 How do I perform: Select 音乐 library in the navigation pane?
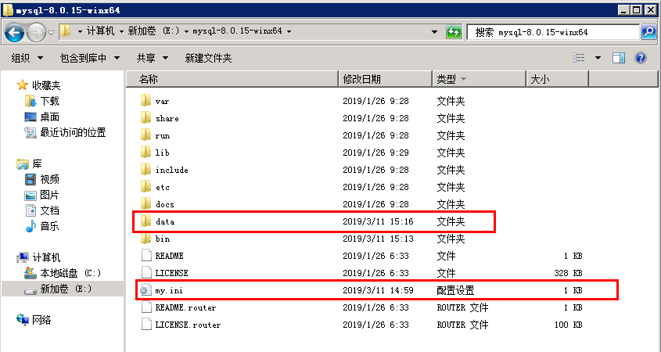(49, 226)
